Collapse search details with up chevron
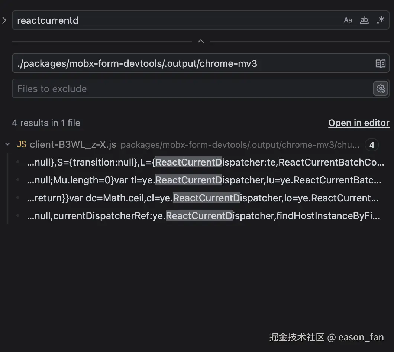 pos(201,41)
